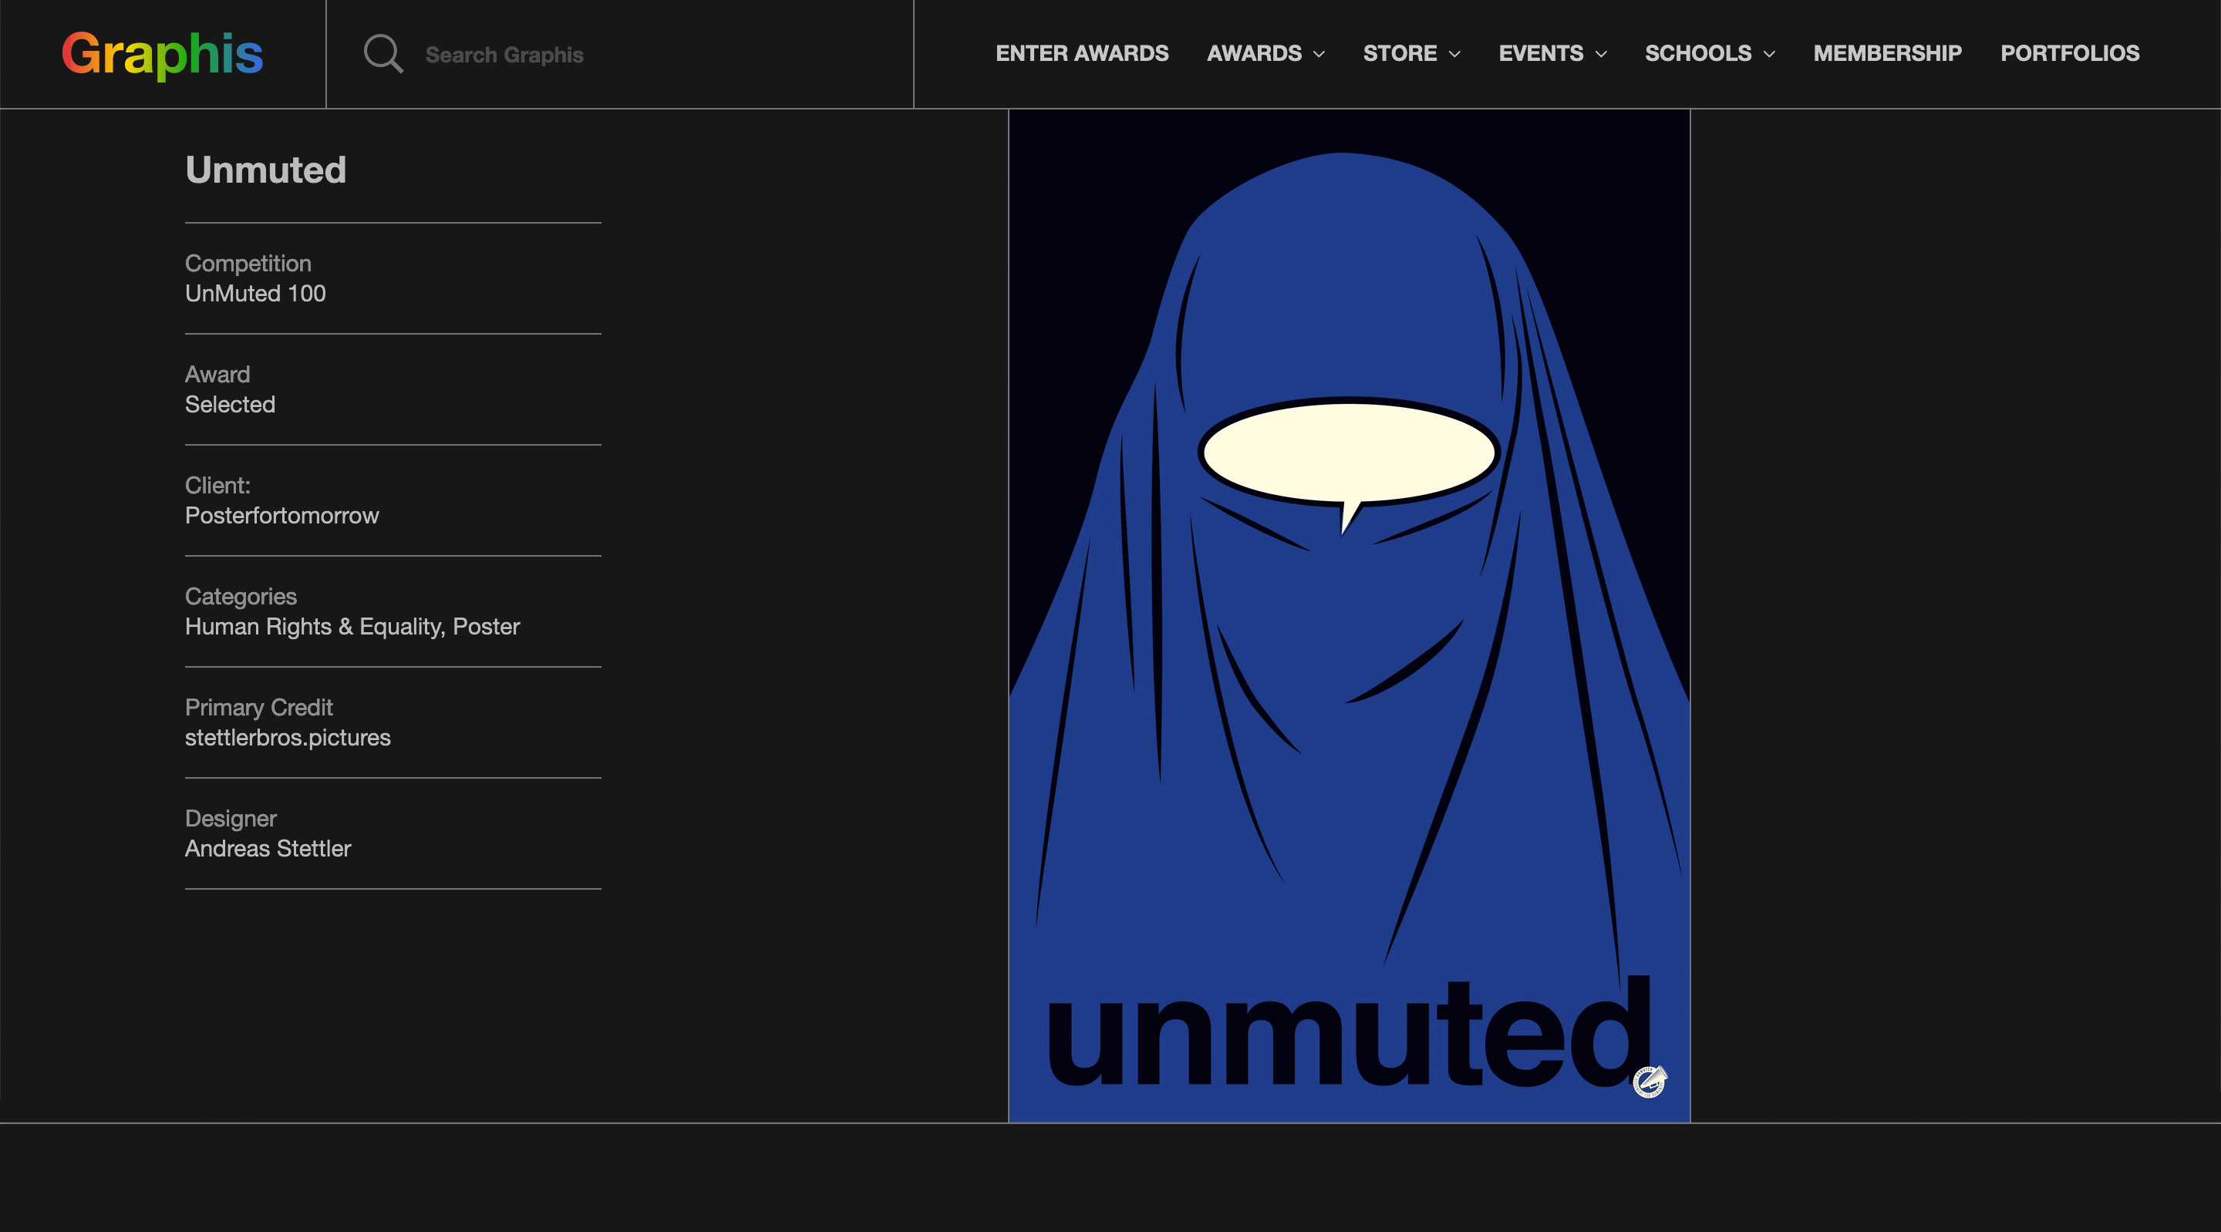
Task: Click the Unmuted page title
Action: tap(265, 170)
